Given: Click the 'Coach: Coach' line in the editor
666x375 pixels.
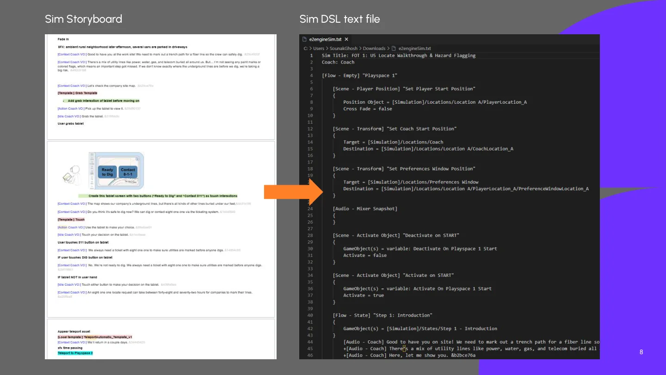Looking at the screenshot, I should pos(338,62).
